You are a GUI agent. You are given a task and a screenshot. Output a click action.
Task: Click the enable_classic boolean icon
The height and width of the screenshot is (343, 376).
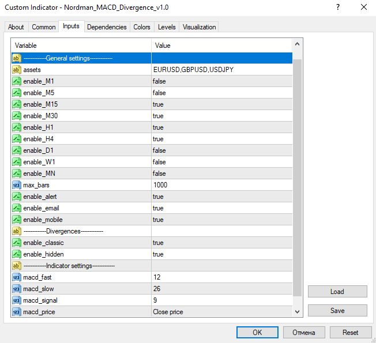pyautogui.click(x=17, y=243)
